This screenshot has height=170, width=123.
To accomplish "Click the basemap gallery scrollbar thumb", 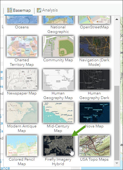I will tap(117, 123).
